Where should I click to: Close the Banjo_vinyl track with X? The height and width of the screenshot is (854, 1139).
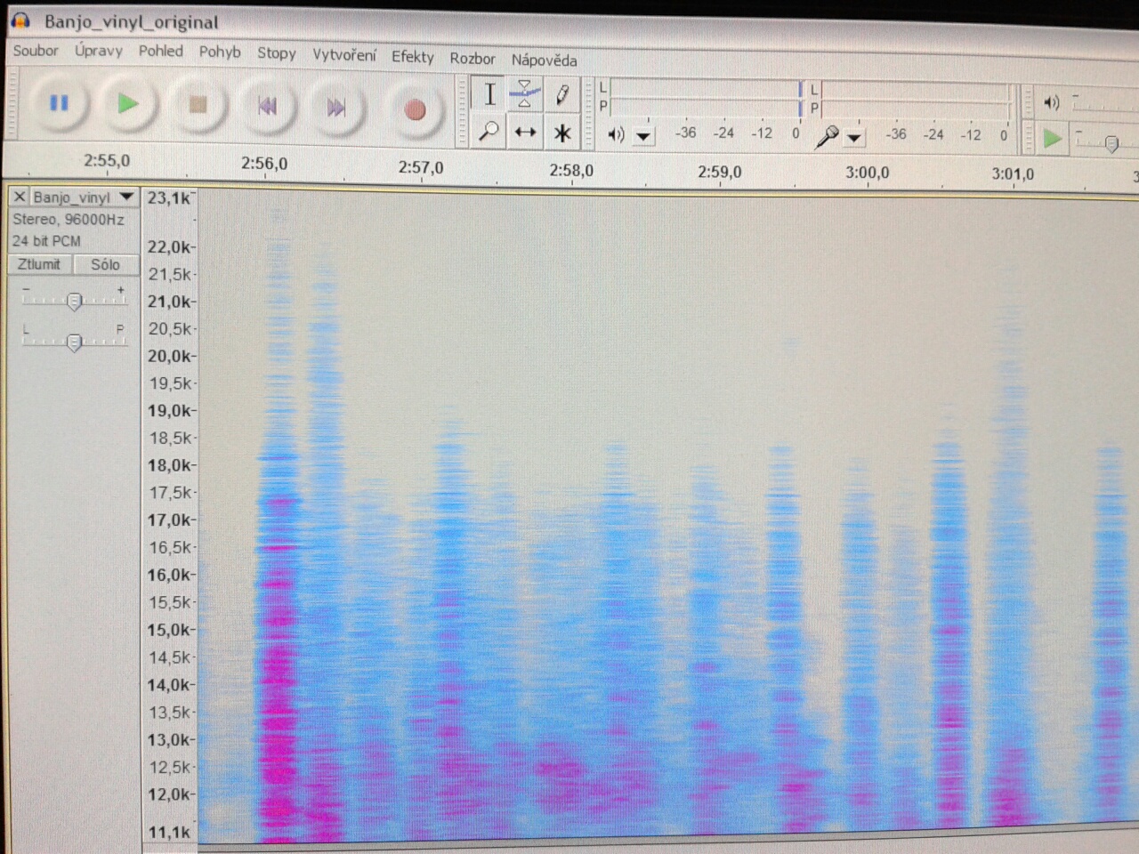pos(20,197)
